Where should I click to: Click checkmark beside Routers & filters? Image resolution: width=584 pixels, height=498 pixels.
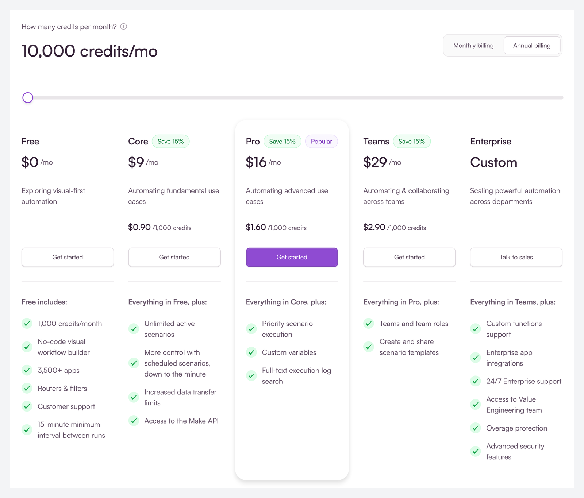click(27, 389)
